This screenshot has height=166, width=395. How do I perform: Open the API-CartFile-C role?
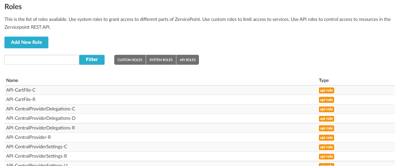[x=21, y=90]
